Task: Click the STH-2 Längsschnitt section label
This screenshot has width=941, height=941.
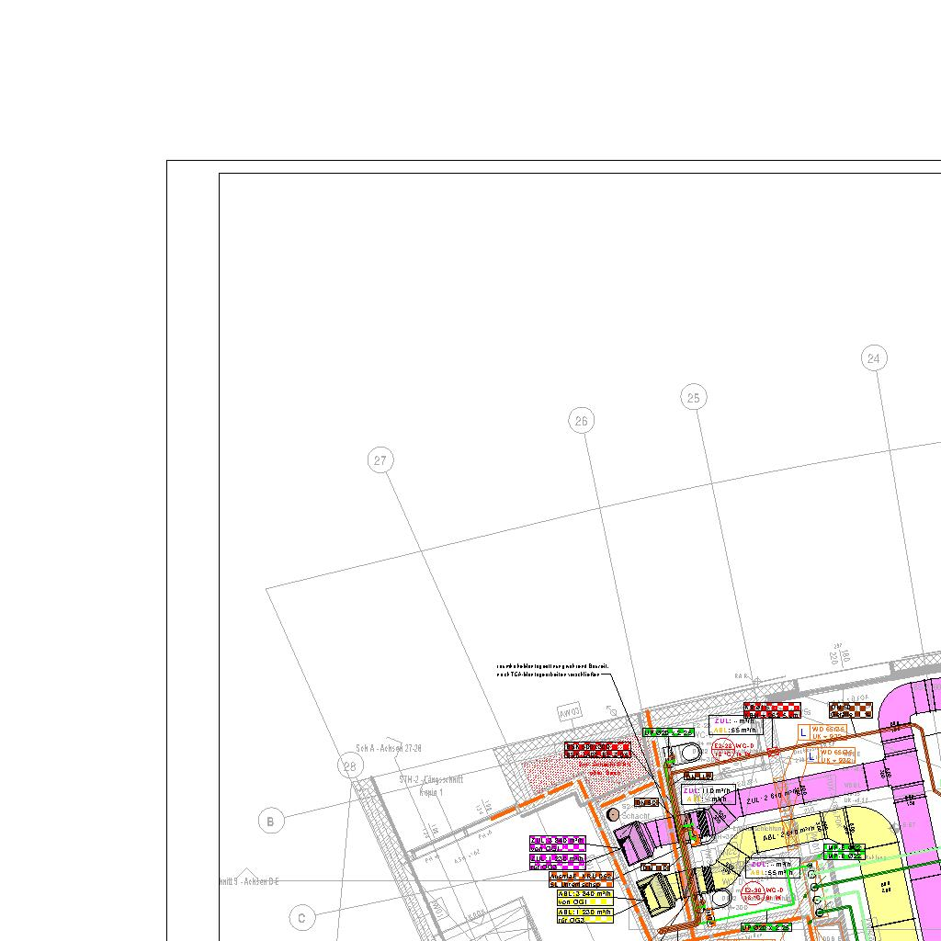Action: 431,785
